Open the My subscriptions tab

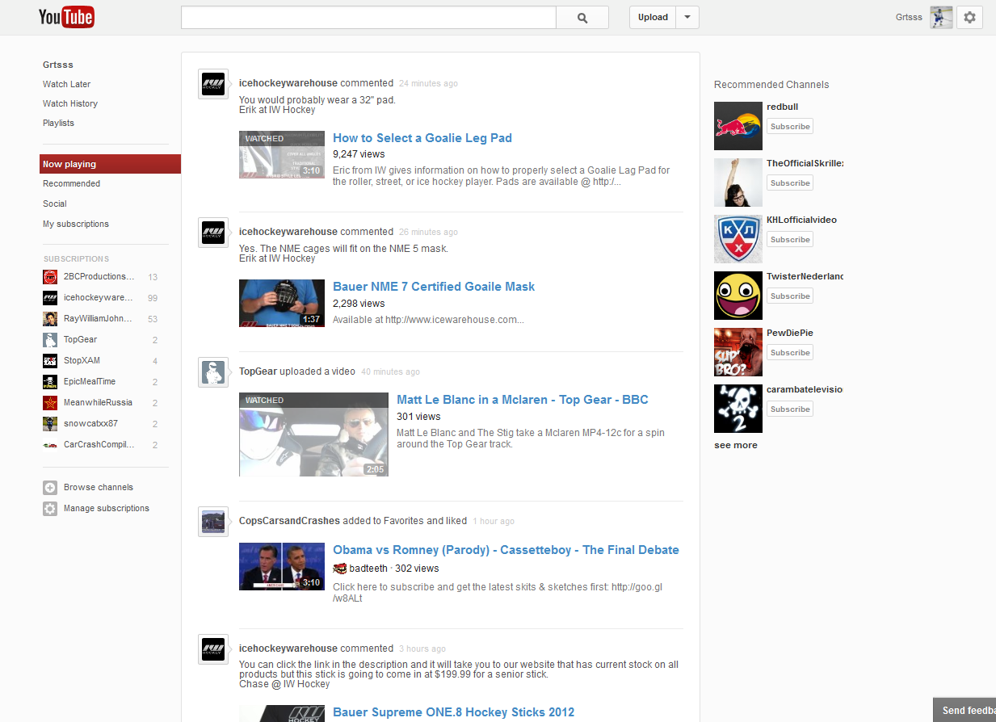[x=76, y=225]
